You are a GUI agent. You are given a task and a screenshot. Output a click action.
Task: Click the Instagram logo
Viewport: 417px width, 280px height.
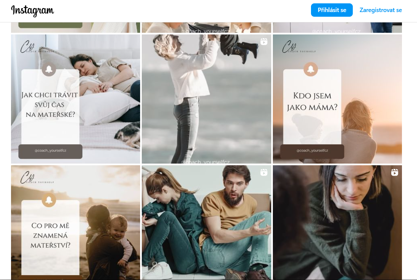32,10
